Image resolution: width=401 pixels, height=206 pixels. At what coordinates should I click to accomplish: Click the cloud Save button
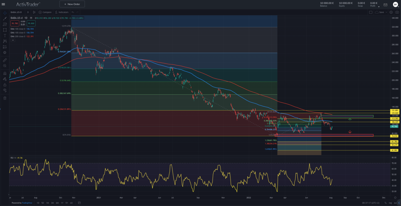tap(379, 12)
